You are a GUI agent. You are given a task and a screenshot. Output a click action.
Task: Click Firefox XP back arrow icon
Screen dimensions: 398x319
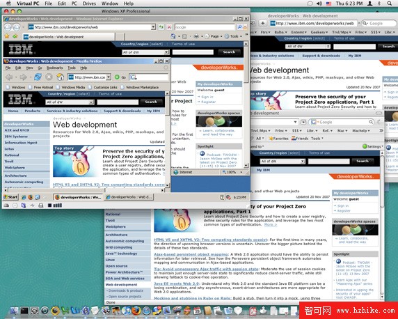pyautogui.click(x=9, y=77)
